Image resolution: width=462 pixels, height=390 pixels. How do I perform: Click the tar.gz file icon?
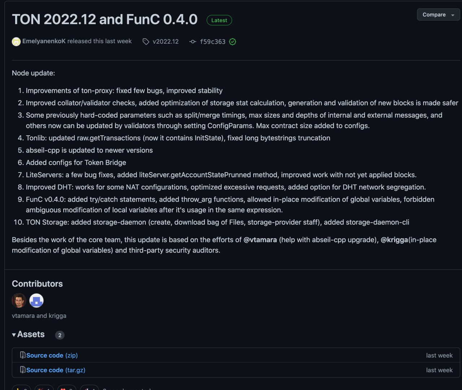point(23,370)
